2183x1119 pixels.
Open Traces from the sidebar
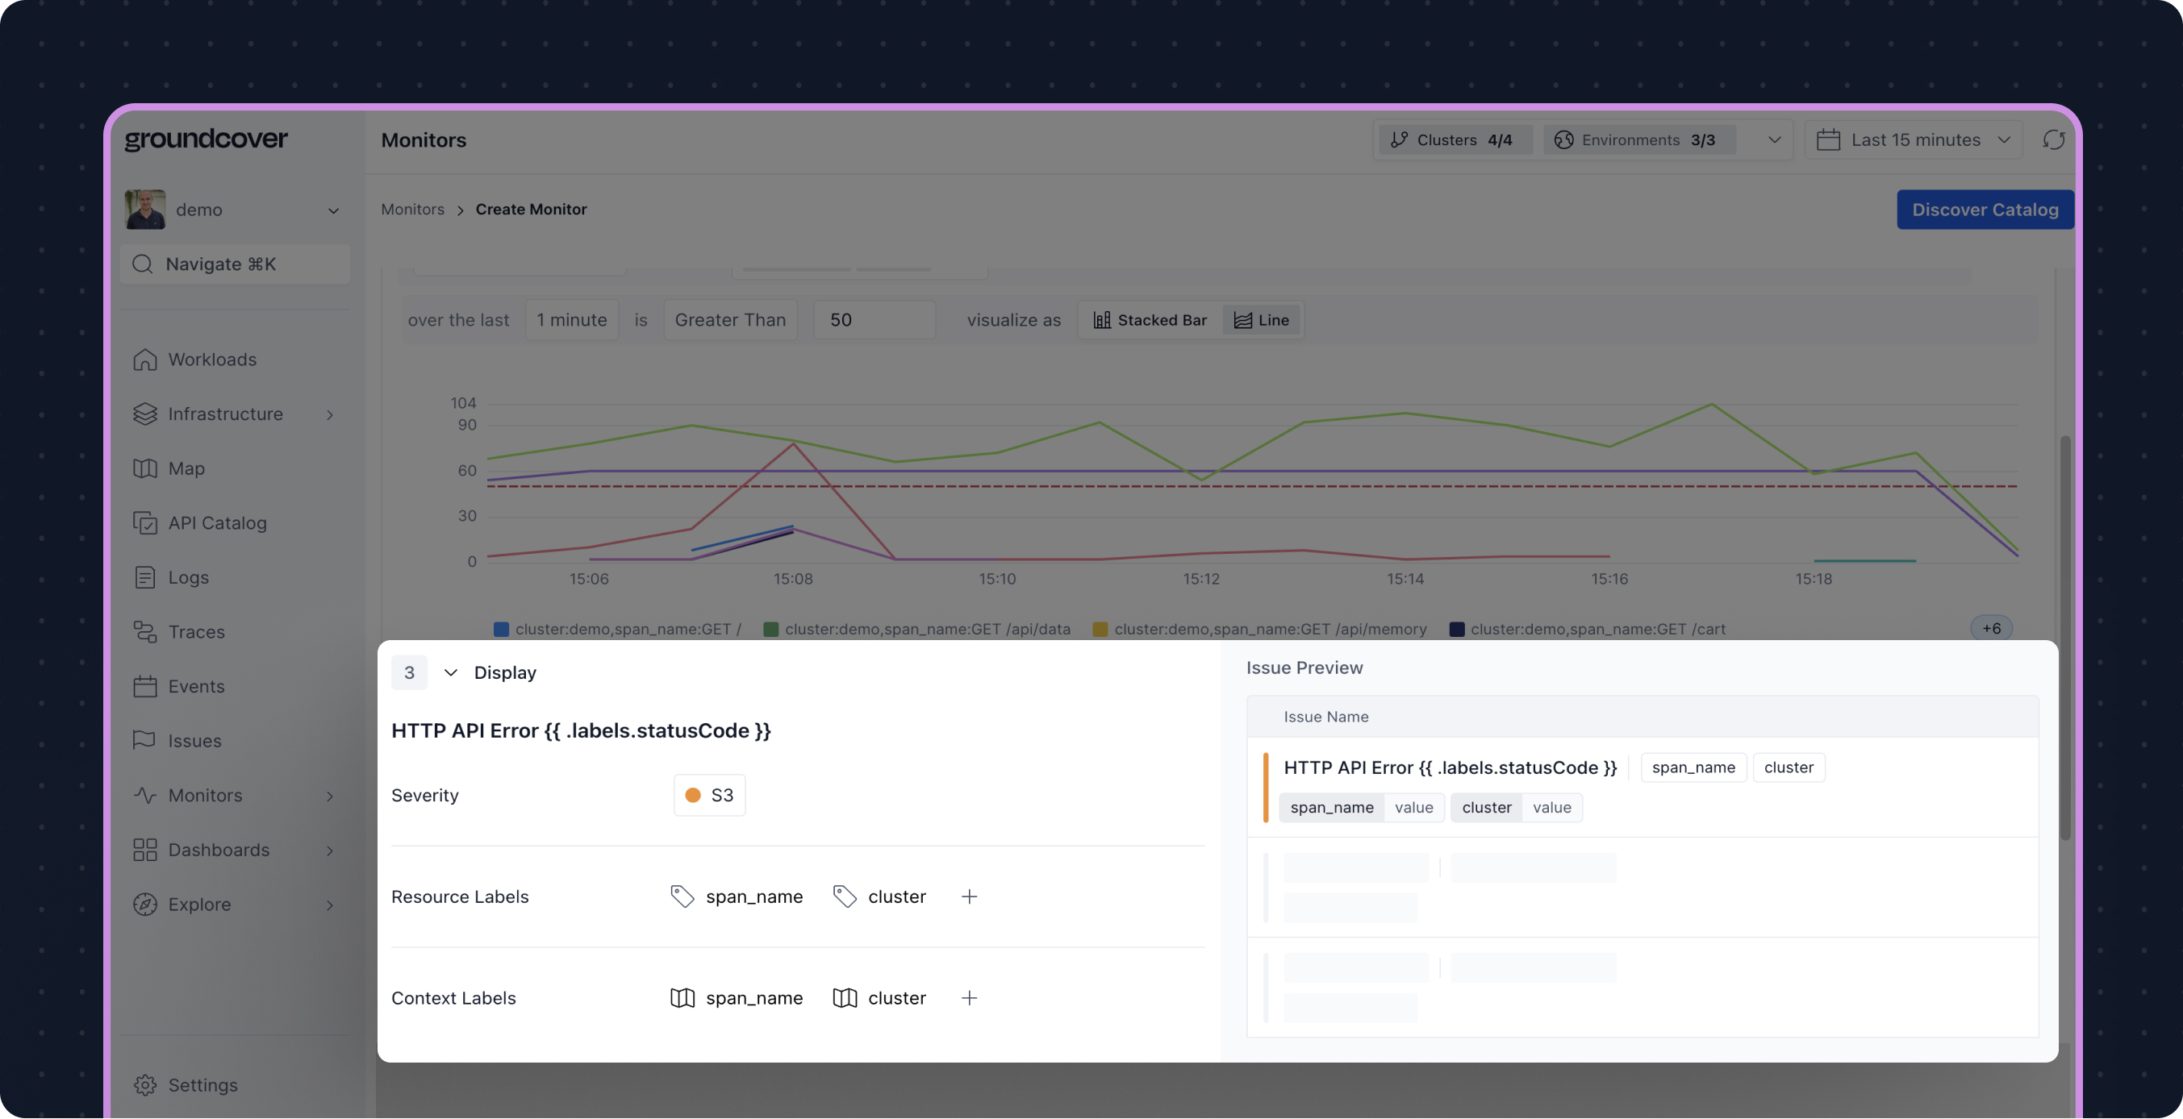pos(196,632)
